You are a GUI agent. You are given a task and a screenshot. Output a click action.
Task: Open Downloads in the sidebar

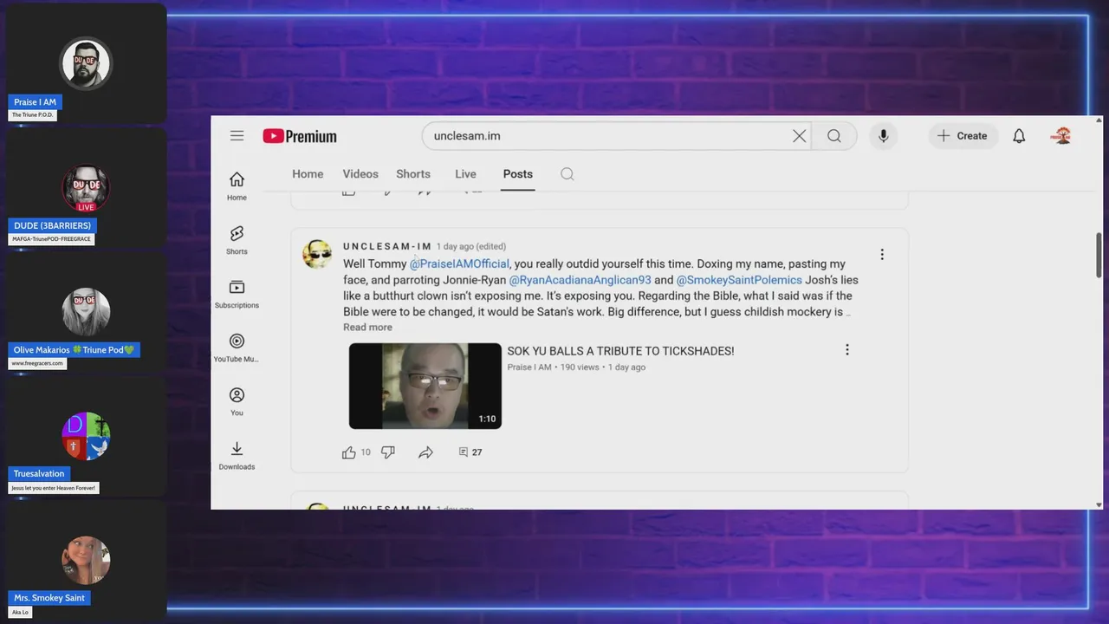pos(237,455)
